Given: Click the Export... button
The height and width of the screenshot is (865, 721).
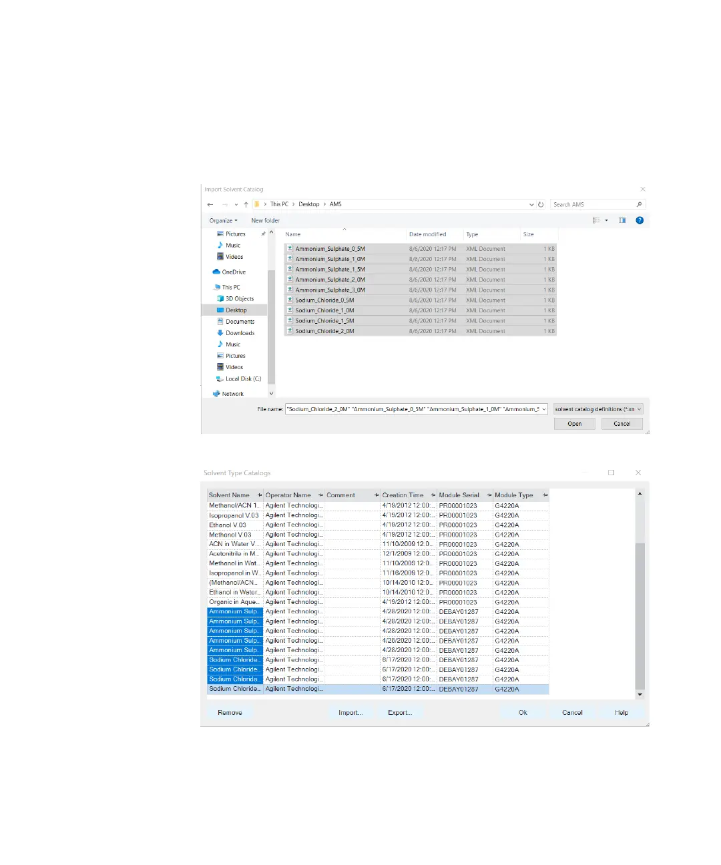Looking at the screenshot, I should coord(400,713).
